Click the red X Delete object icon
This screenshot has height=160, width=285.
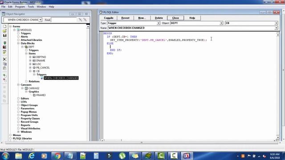(5, 80)
